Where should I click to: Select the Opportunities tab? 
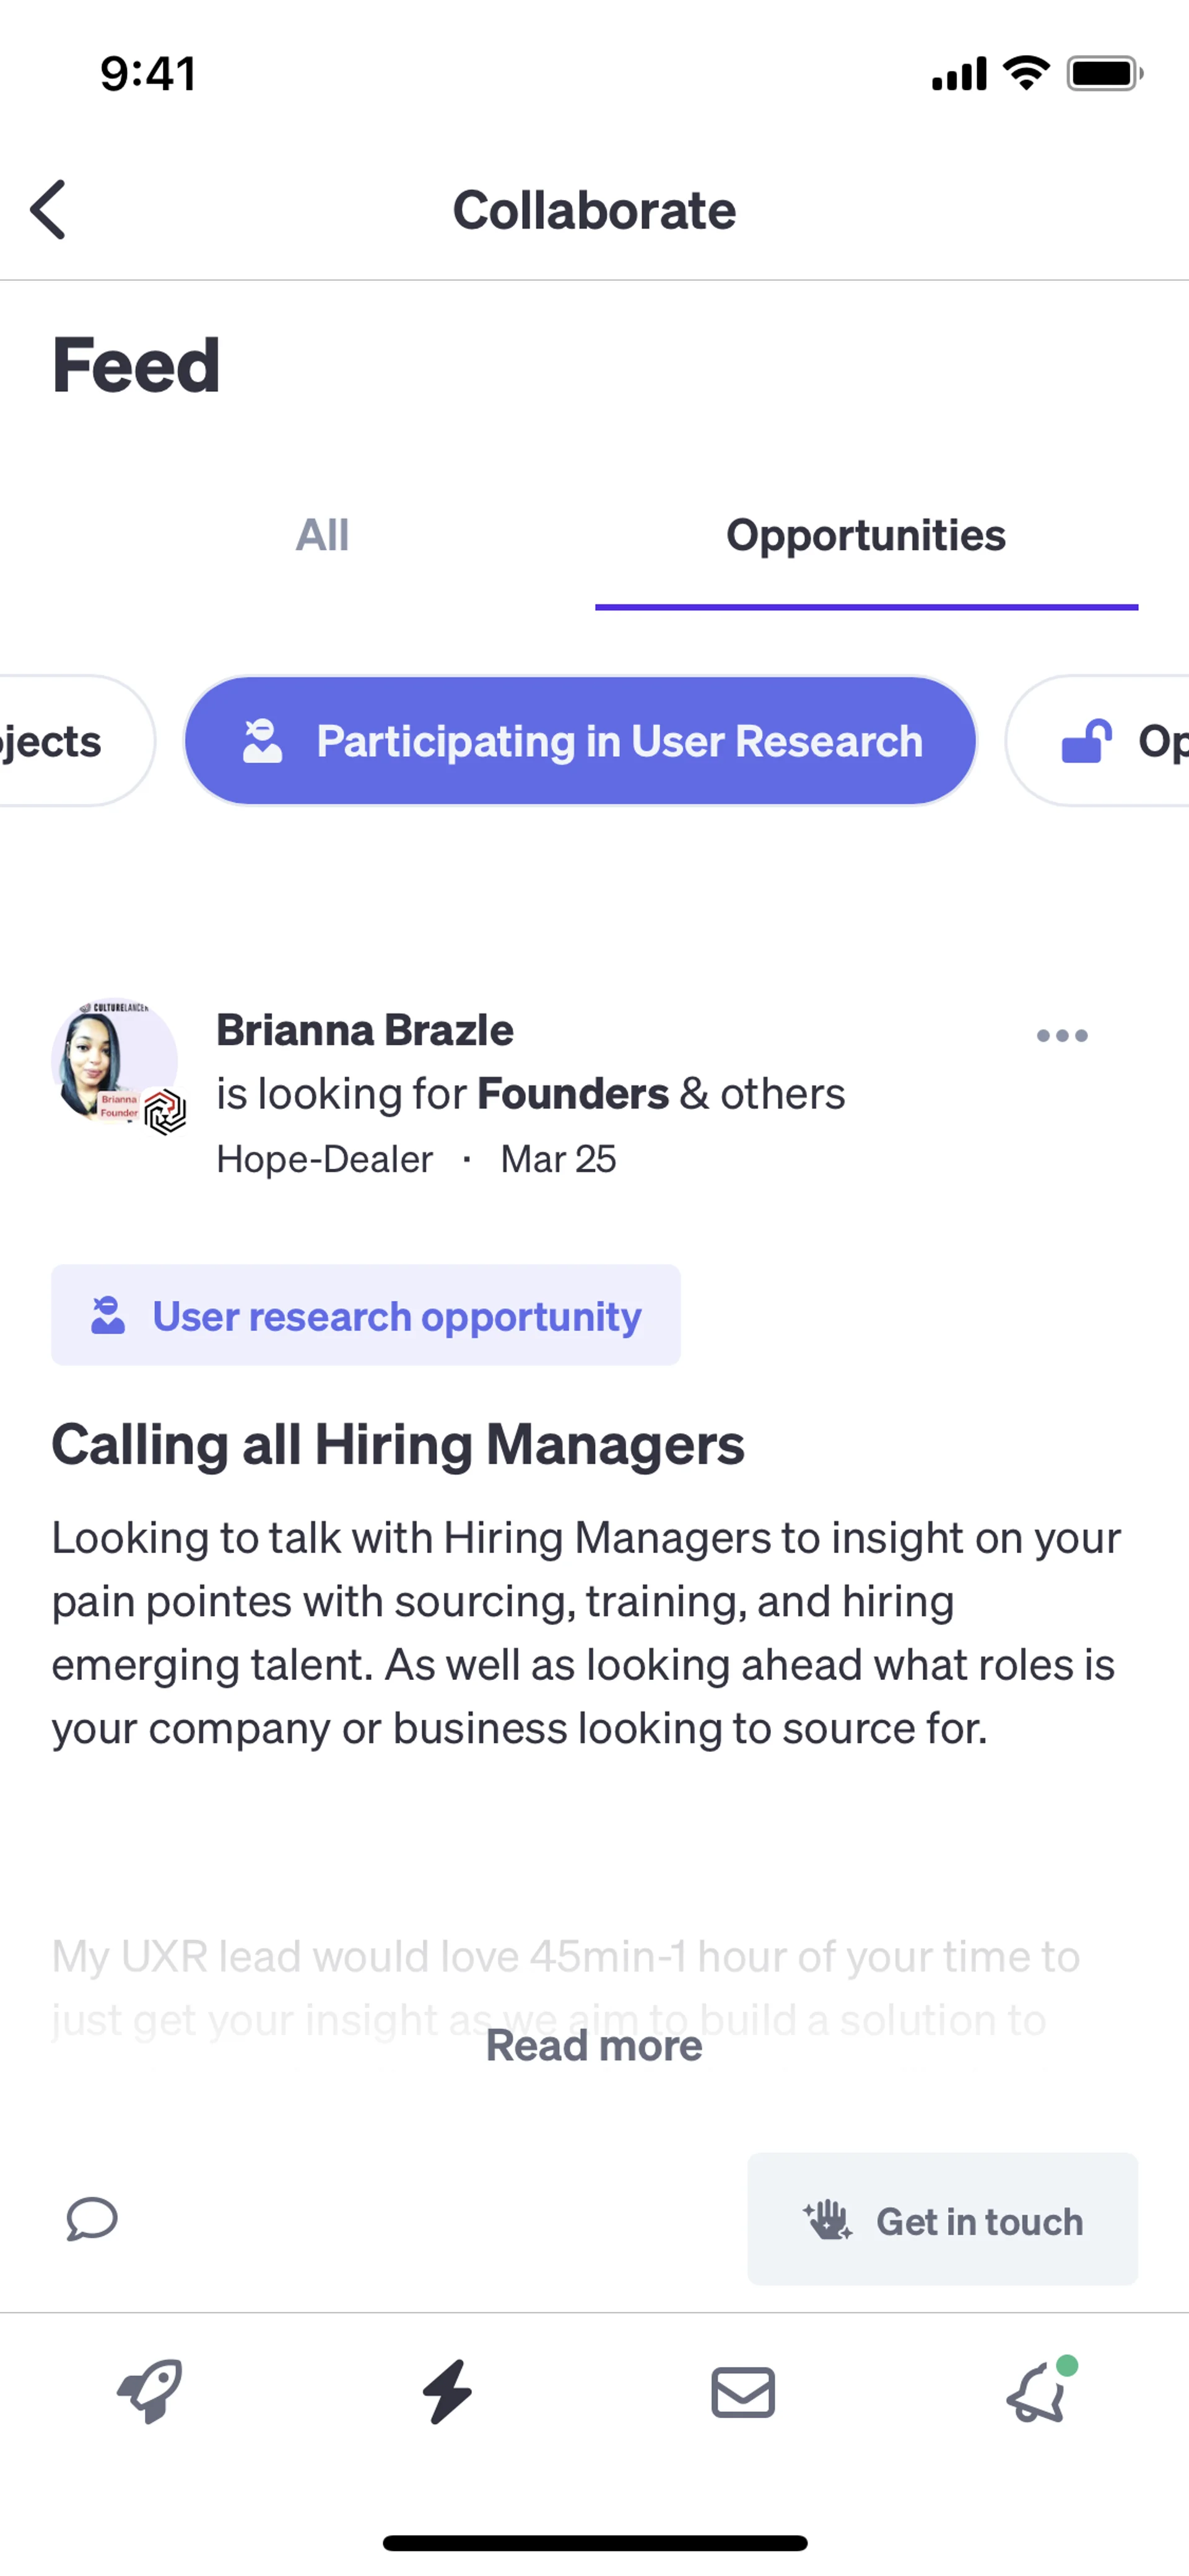point(865,536)
